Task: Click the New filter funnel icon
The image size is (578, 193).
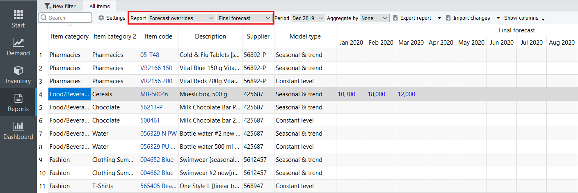Action: click(48, 6)
